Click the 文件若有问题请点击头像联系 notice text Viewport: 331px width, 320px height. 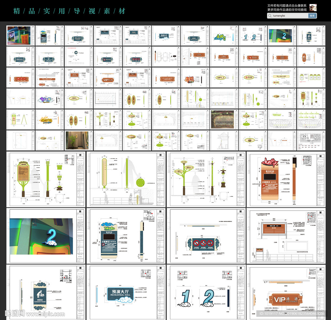pyautogui.click(x=287, y=6)
